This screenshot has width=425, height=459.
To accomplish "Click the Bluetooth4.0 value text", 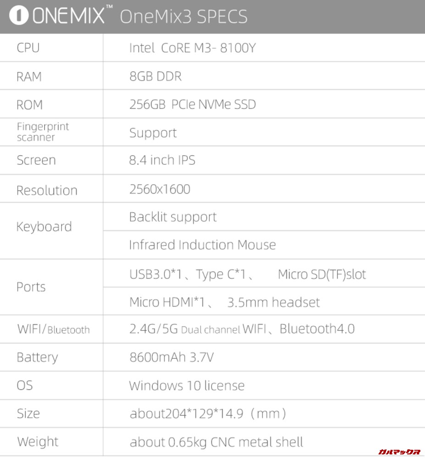I will point(317,329).
